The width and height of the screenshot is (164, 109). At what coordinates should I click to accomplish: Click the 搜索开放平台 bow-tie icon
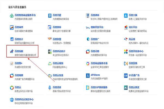coord(88,28)
